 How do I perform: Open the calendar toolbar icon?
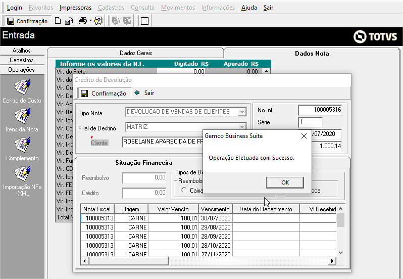tap(145, 21)
